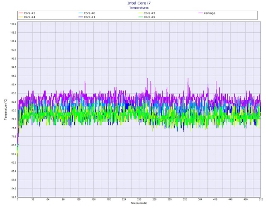Image resolution: width=278 pixels, height=208 pixels.
Task: Click the purple Package color line
Action: [200, 13]
